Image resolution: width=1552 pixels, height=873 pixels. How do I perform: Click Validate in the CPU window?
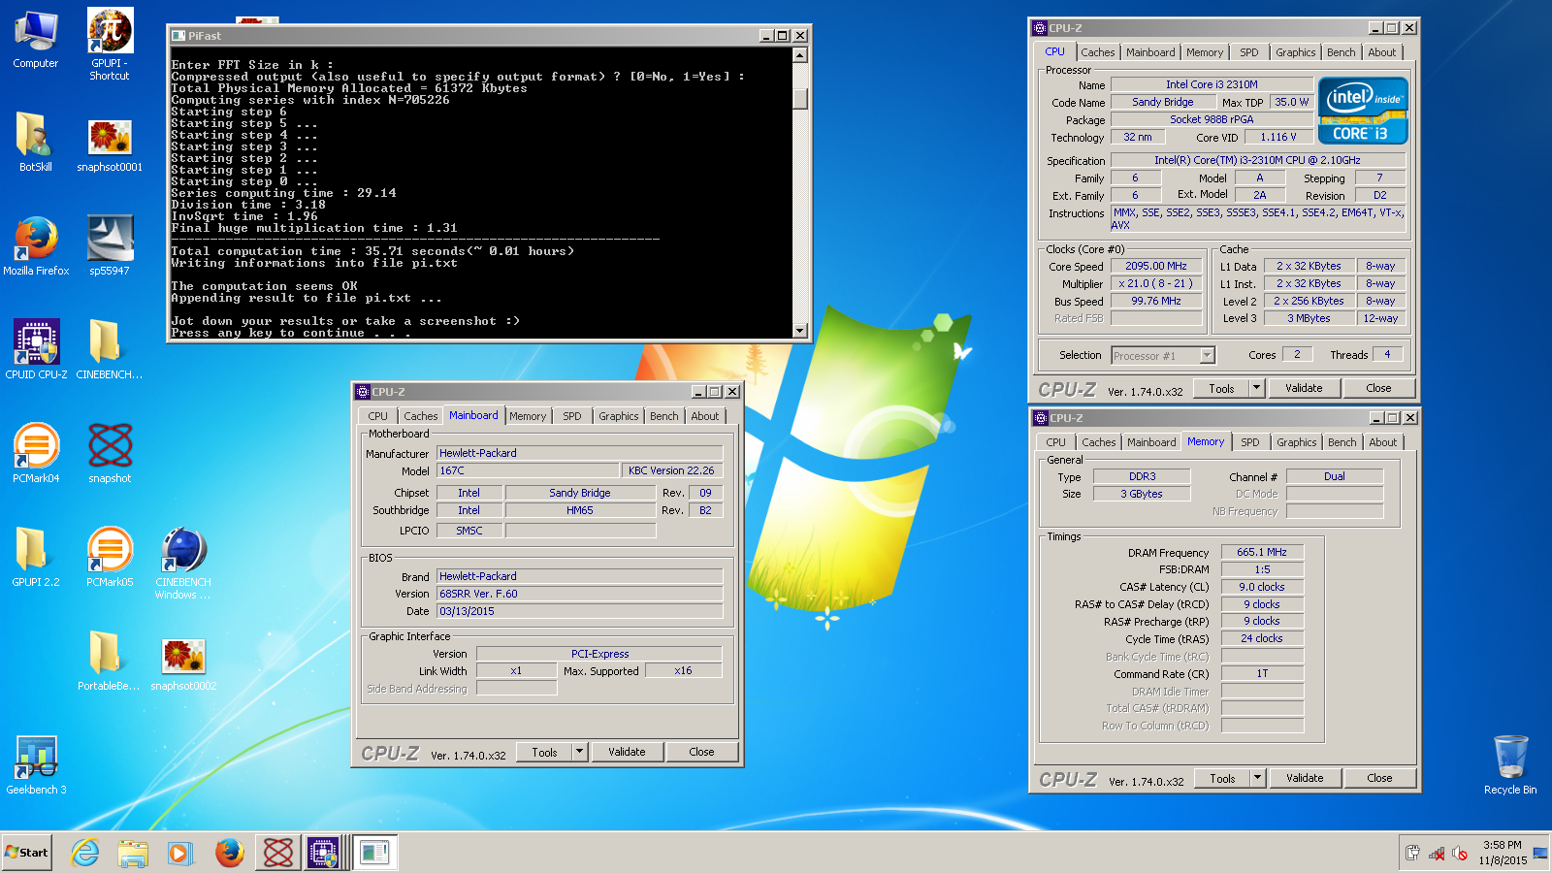(x=1304, y=388)
